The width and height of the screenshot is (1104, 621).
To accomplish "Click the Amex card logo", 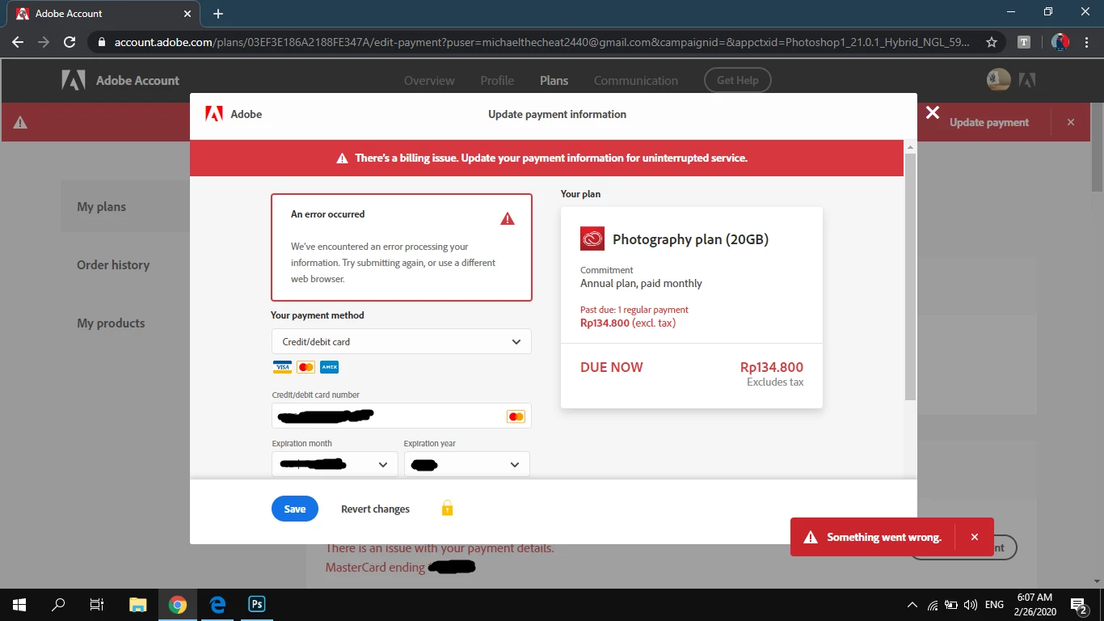I will tap(329, 367).
